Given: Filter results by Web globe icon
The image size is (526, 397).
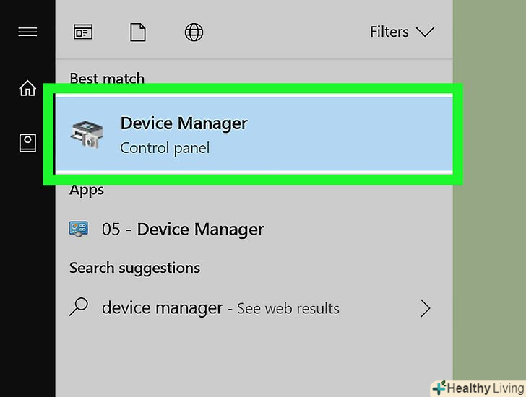Looking at the screenshot, I should coord(194,32).
